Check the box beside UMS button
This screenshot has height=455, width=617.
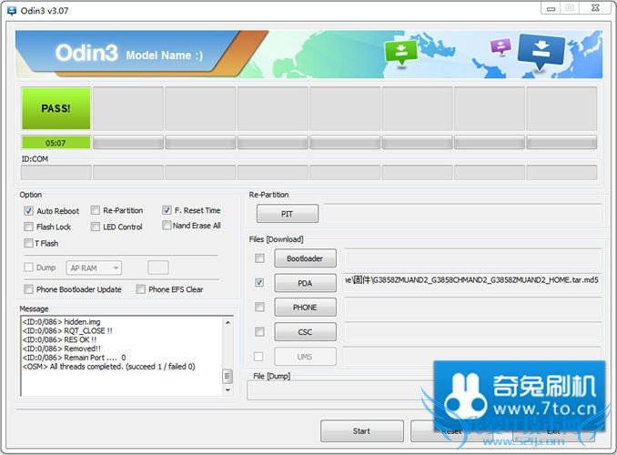point(258,357)
